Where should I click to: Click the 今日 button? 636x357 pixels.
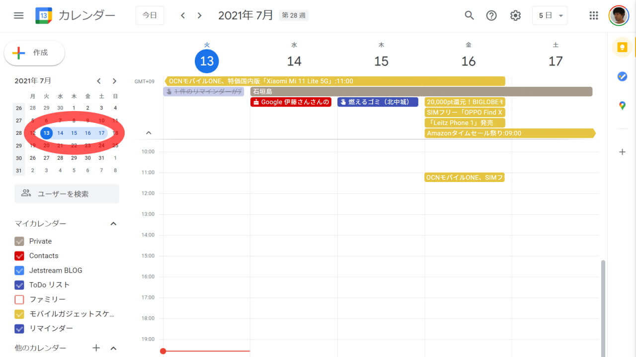[x=150, y=15]
